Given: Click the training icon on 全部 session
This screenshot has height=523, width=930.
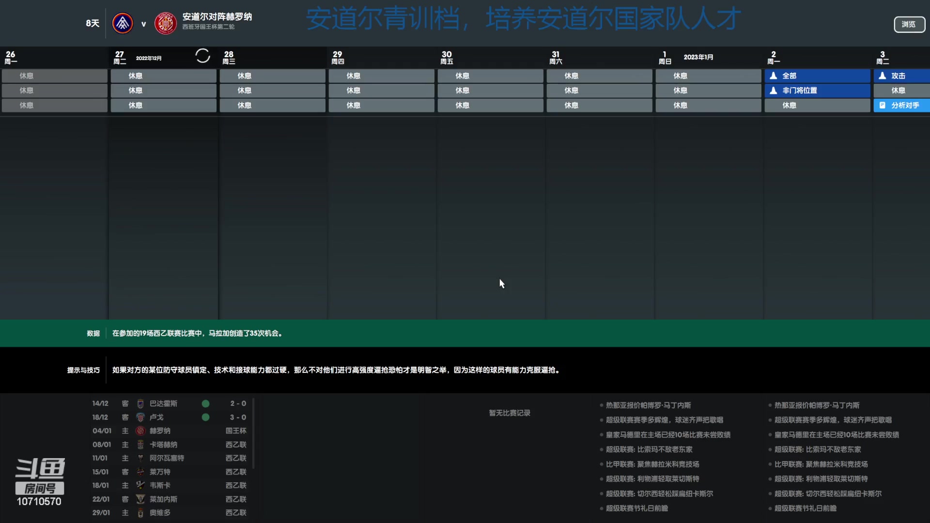Looking at the screenshot, I should [774, 76].
